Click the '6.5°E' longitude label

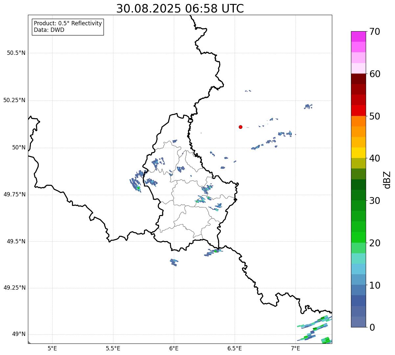pyautogui.click(x=235, y=348)
